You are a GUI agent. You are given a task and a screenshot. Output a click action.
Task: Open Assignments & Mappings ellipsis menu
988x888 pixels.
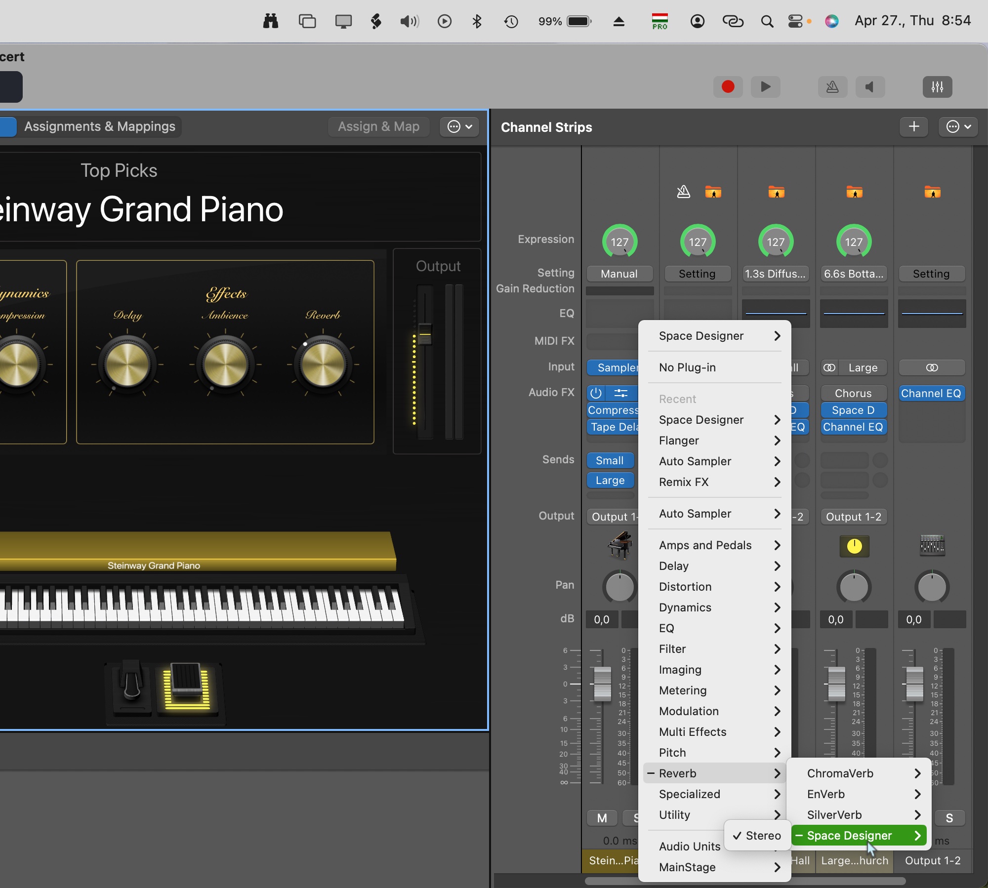tap(459, 127)
